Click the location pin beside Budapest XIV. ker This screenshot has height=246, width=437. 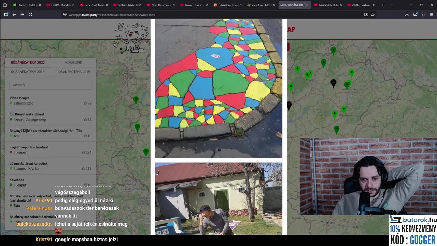pyautogui.click(x=11, y=169)
